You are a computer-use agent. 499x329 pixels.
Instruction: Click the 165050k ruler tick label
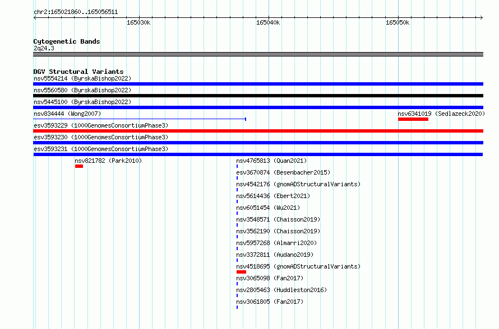(398, 22)
